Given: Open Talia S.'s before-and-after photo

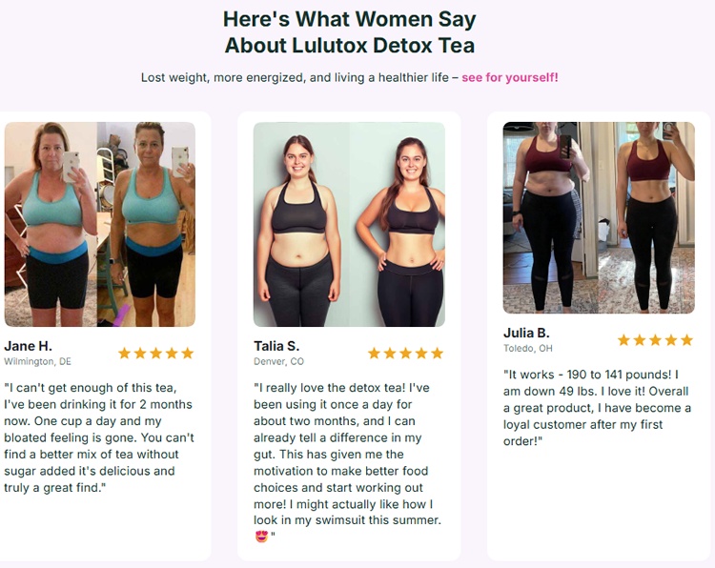Looking at the screenshot, I should click(x=349, y=224).
